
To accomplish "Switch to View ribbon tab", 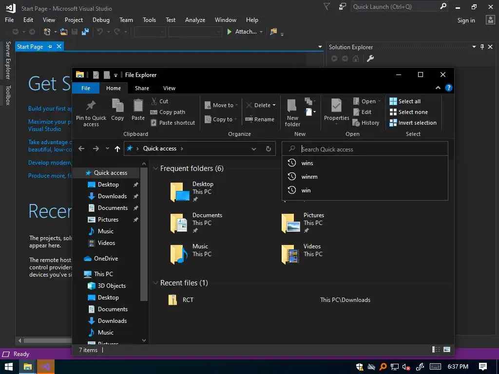I will click(x=169, y=88).
